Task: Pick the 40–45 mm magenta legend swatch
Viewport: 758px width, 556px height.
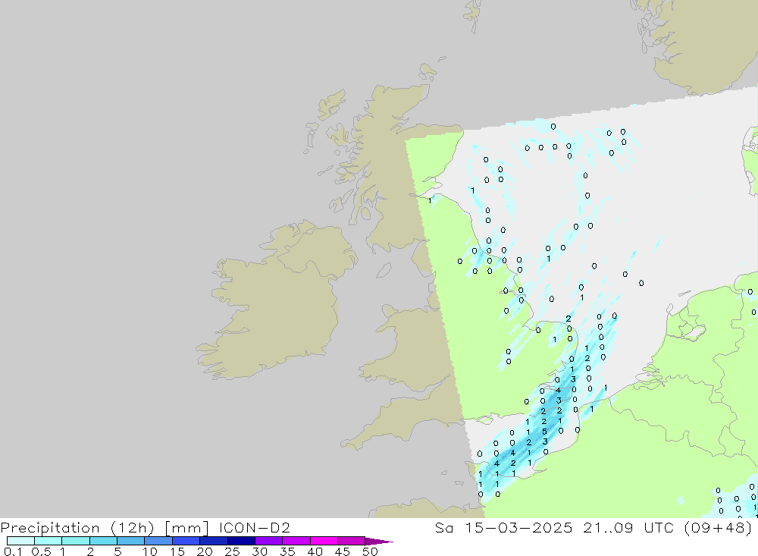Action: coord(324,541)
